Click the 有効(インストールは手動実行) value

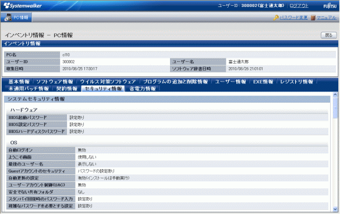[x=104, y=178]
